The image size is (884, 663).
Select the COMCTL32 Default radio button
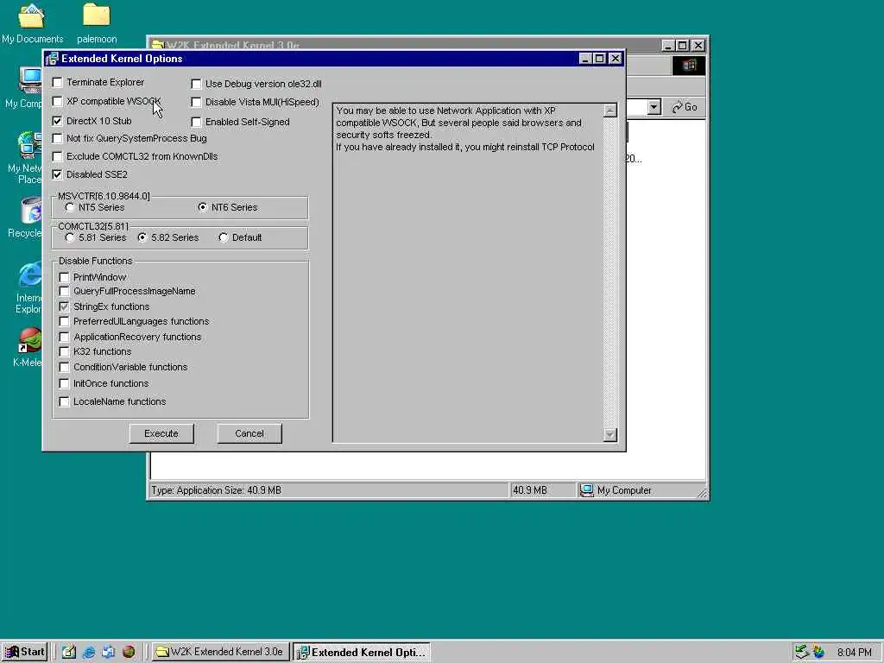(x=224, y=237)
